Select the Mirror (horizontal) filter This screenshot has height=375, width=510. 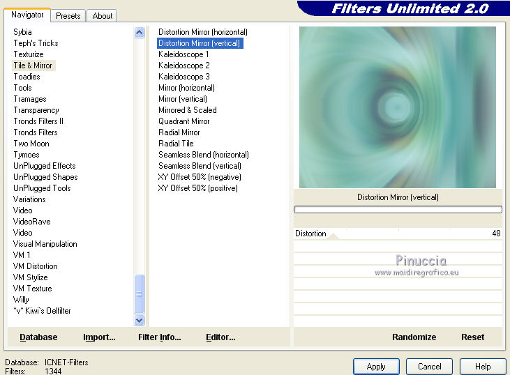point(186,88)
